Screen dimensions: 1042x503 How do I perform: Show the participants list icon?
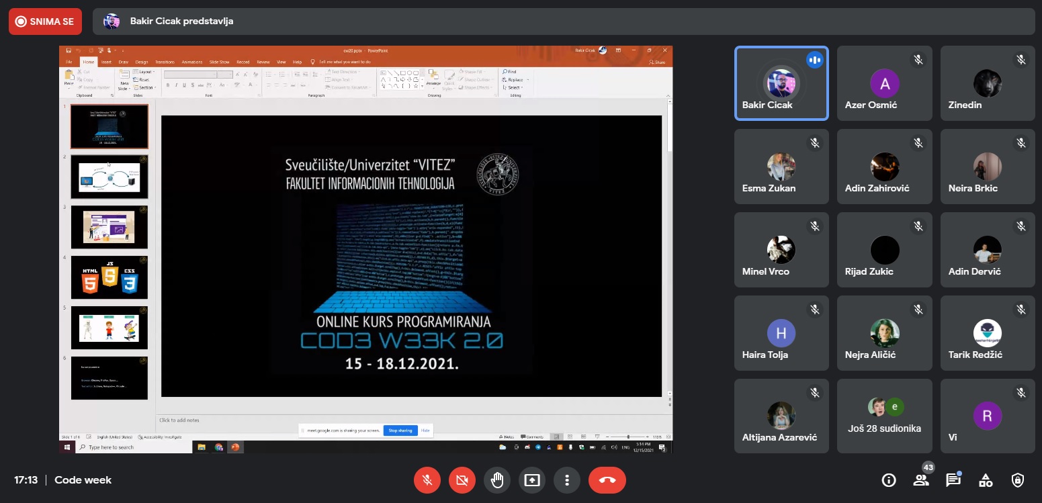tap(921, 480)
